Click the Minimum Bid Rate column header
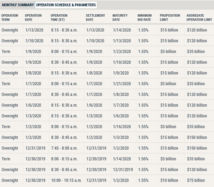This screenshot has width=214, height=187. tap(145, 17)
